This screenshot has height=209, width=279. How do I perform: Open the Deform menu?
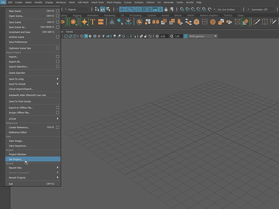pyautogui.click(x=150, y=2)
